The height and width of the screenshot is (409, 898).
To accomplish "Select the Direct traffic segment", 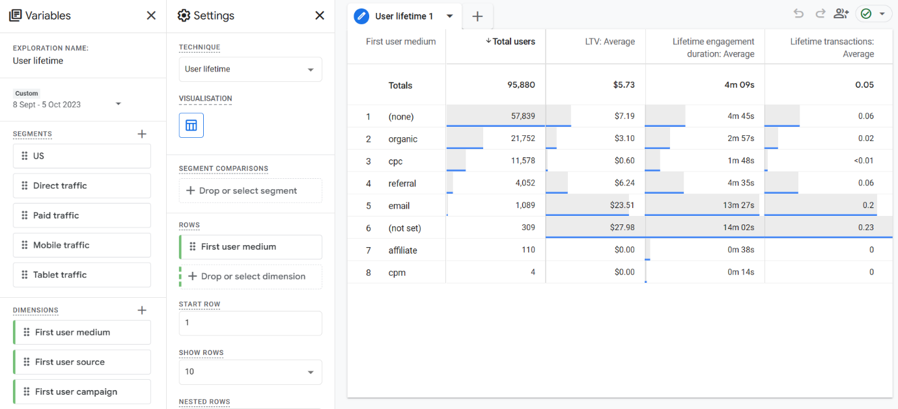I will pyautogui.click(x=82, y=186).
